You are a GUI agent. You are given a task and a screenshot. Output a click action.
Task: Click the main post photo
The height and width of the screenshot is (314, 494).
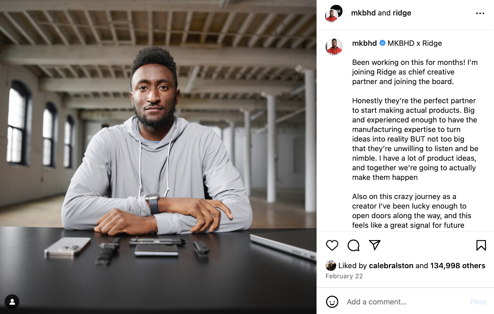(158, 157)
